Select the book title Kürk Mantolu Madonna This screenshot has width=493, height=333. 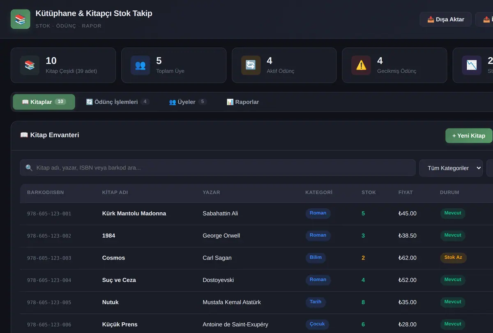point(134,214)
